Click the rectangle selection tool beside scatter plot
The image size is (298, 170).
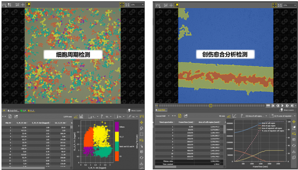(x=141, y=134)
